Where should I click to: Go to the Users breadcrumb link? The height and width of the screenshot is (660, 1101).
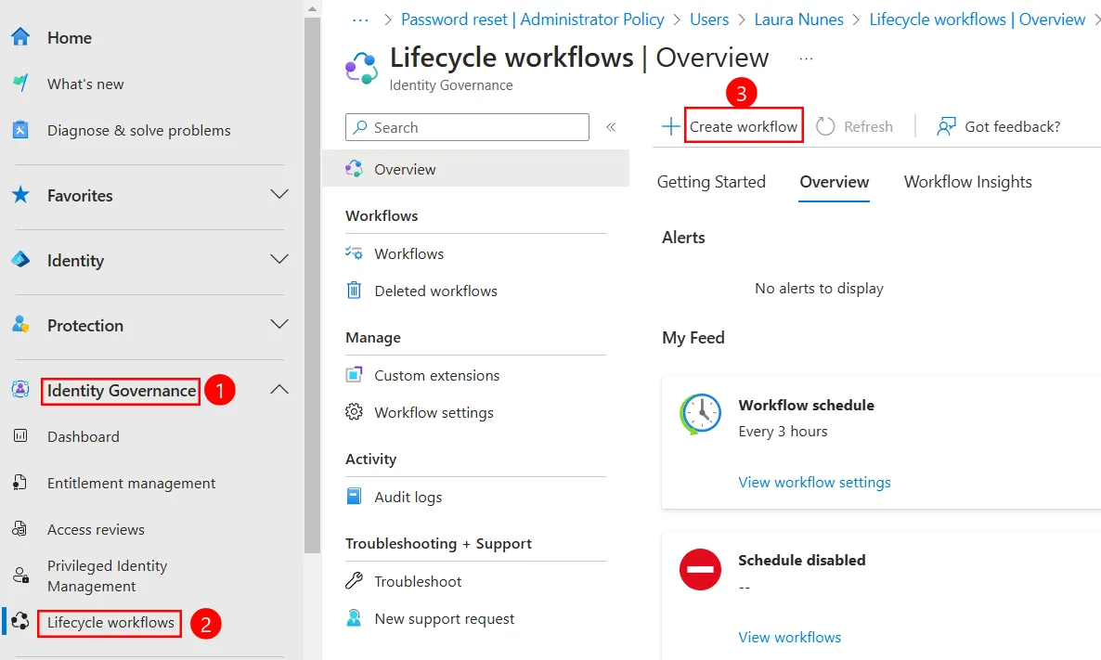(709, 19)
